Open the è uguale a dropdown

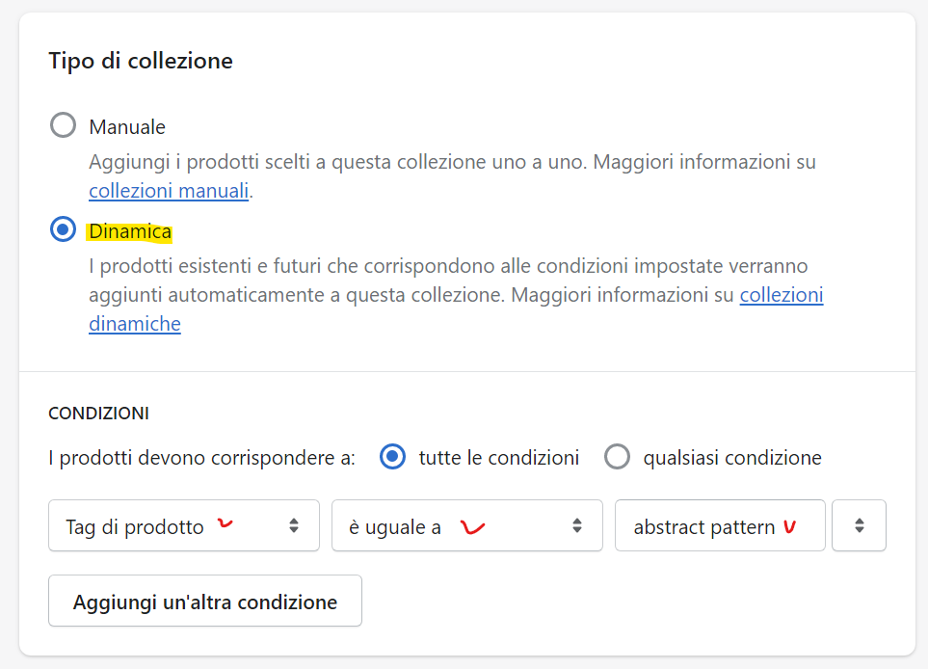[467, 525]
